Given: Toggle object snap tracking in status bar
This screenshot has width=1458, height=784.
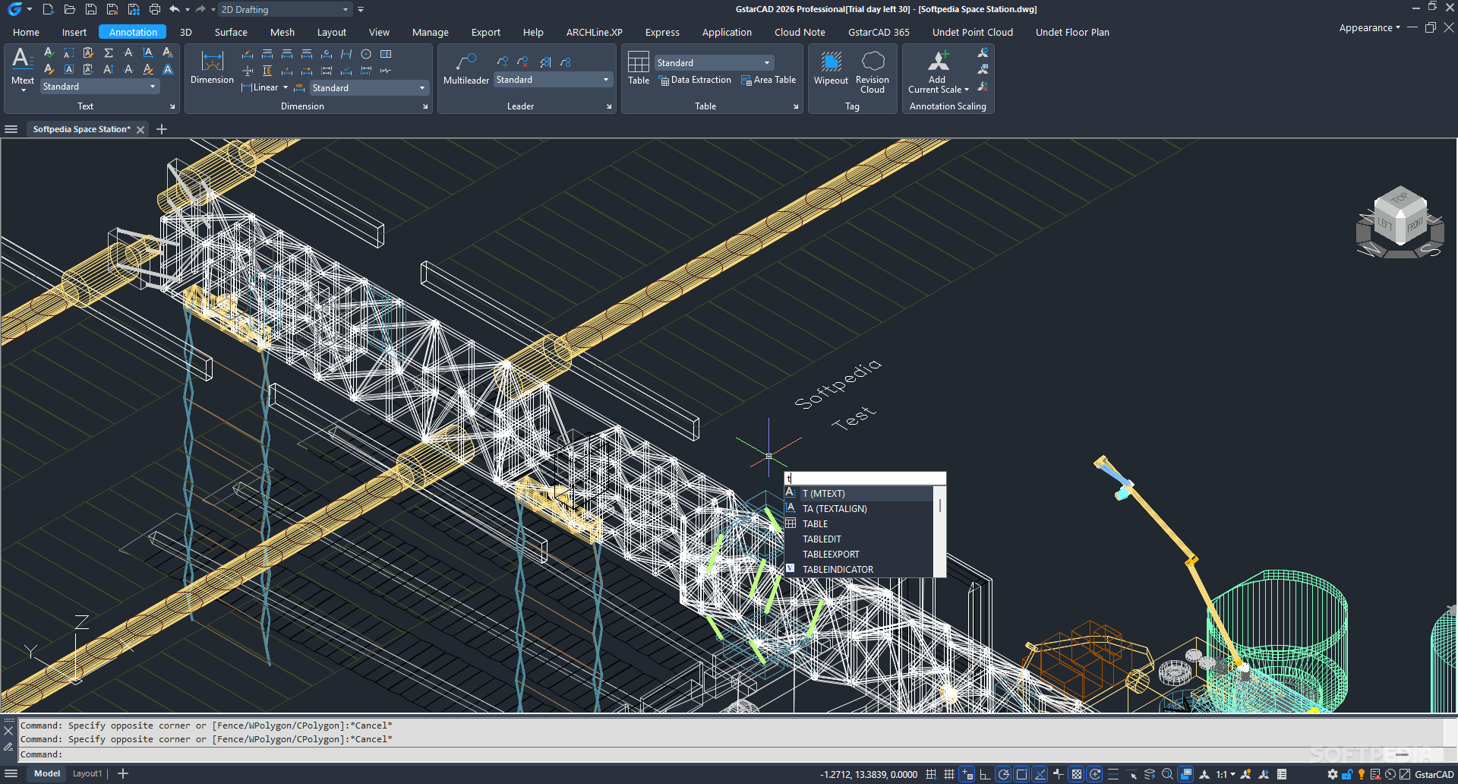Looking at the screenshot, I should [1040, 774].
